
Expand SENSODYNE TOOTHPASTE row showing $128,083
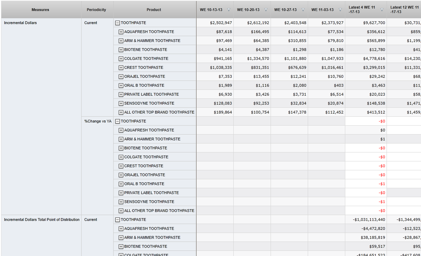121,104
